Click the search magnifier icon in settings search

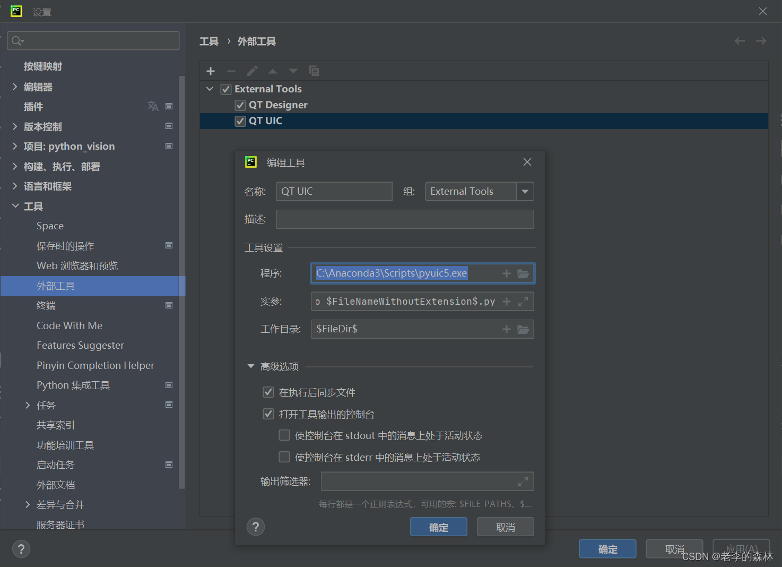tap(17, 41)
